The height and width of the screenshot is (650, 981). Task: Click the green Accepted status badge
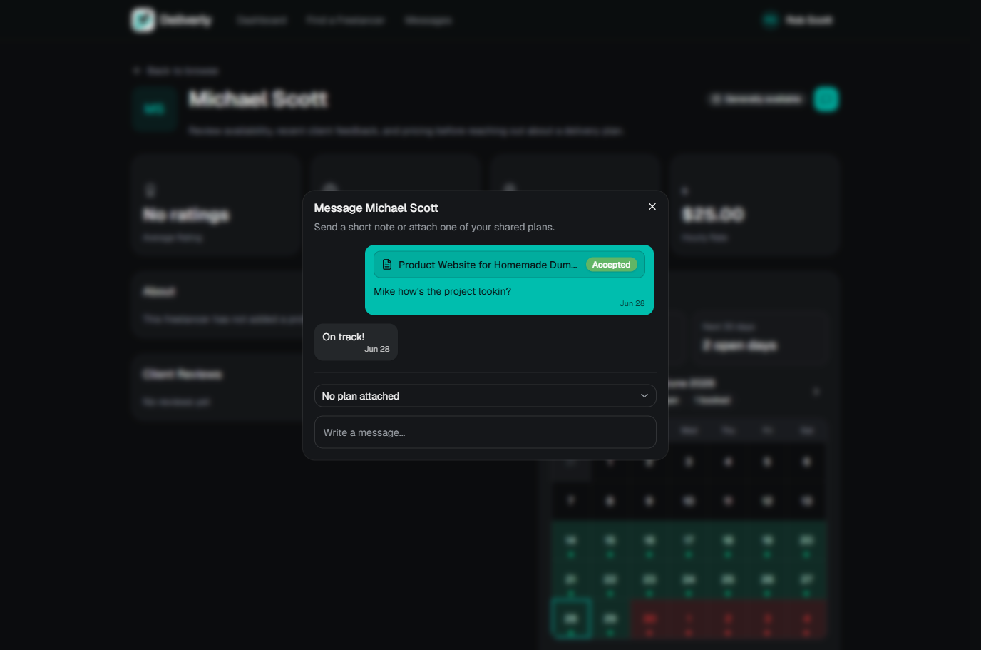tap(611, 265)
